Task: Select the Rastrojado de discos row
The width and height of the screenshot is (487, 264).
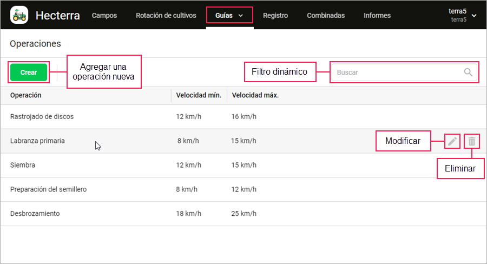Action: [x=243, y=117]
